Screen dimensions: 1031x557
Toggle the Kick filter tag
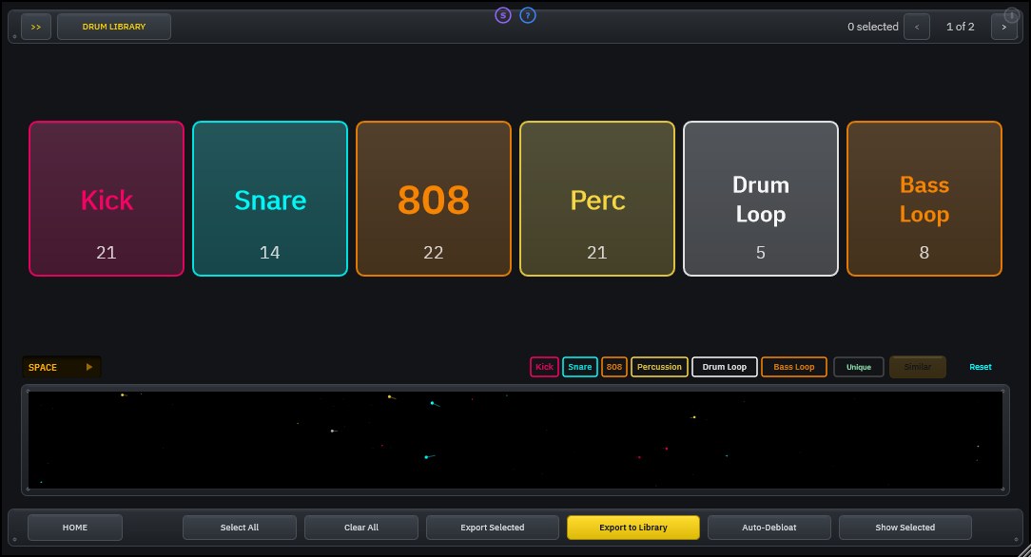[544, 367]
